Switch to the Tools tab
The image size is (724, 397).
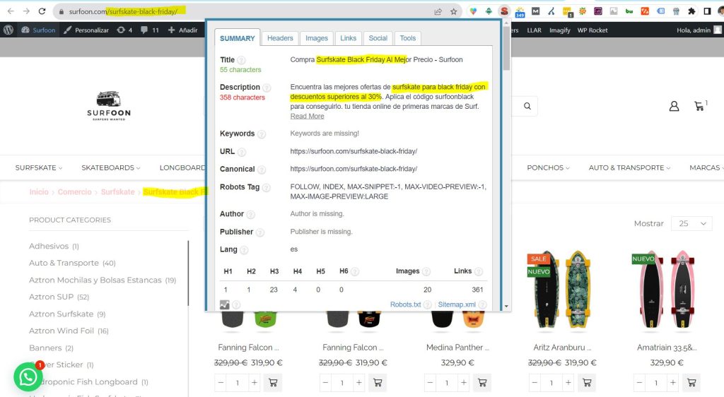tap(408, 38)
